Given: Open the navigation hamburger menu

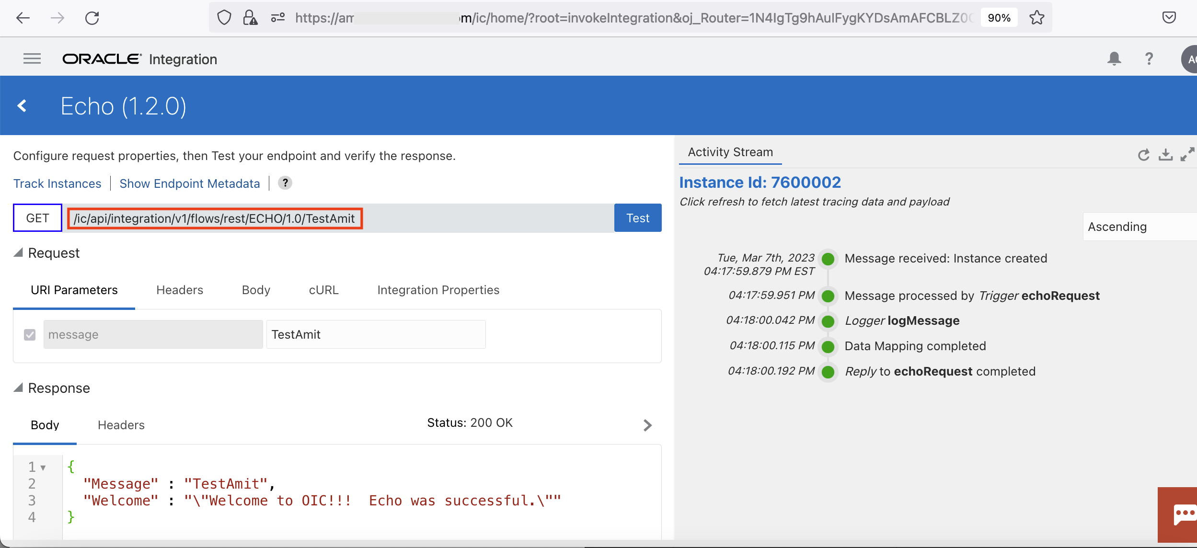Looking at the screenshot, I should 32,58.
